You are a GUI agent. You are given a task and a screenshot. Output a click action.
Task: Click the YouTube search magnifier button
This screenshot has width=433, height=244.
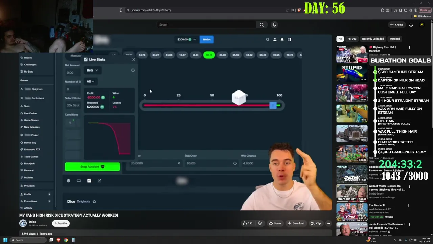[261, 25]
